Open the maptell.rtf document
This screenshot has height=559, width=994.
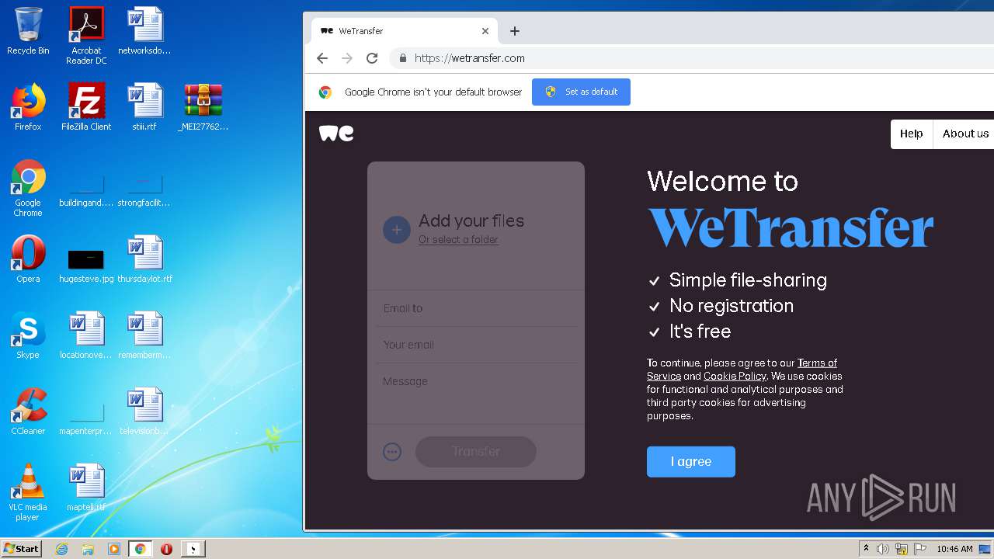(86, 488)
